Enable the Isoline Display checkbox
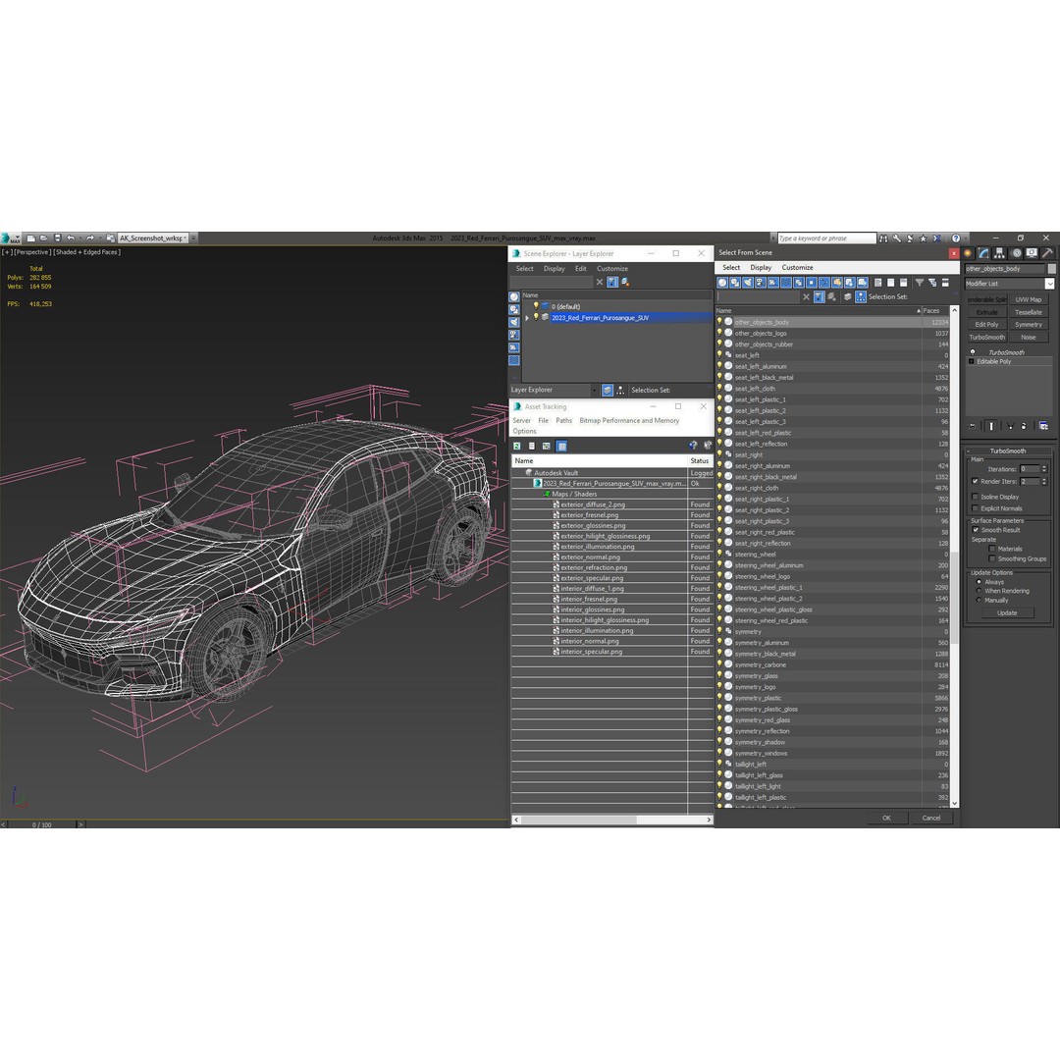The width and height of the screenshot is (1060, 1060). [975, 497]
